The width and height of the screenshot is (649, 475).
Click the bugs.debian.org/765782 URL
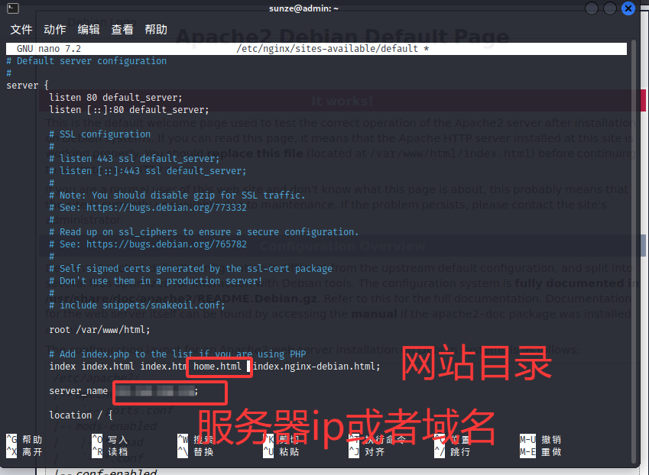pos(167,244)
